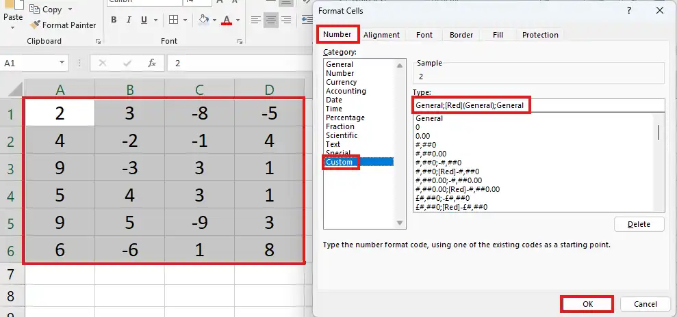Choose the #,##0.00 format type
This screenshot has height=317, width=677.
point(431,154)
